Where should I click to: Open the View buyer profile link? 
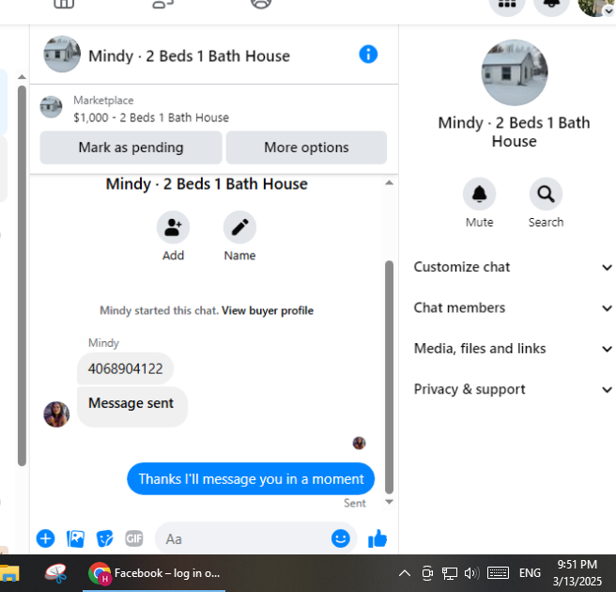268,310
